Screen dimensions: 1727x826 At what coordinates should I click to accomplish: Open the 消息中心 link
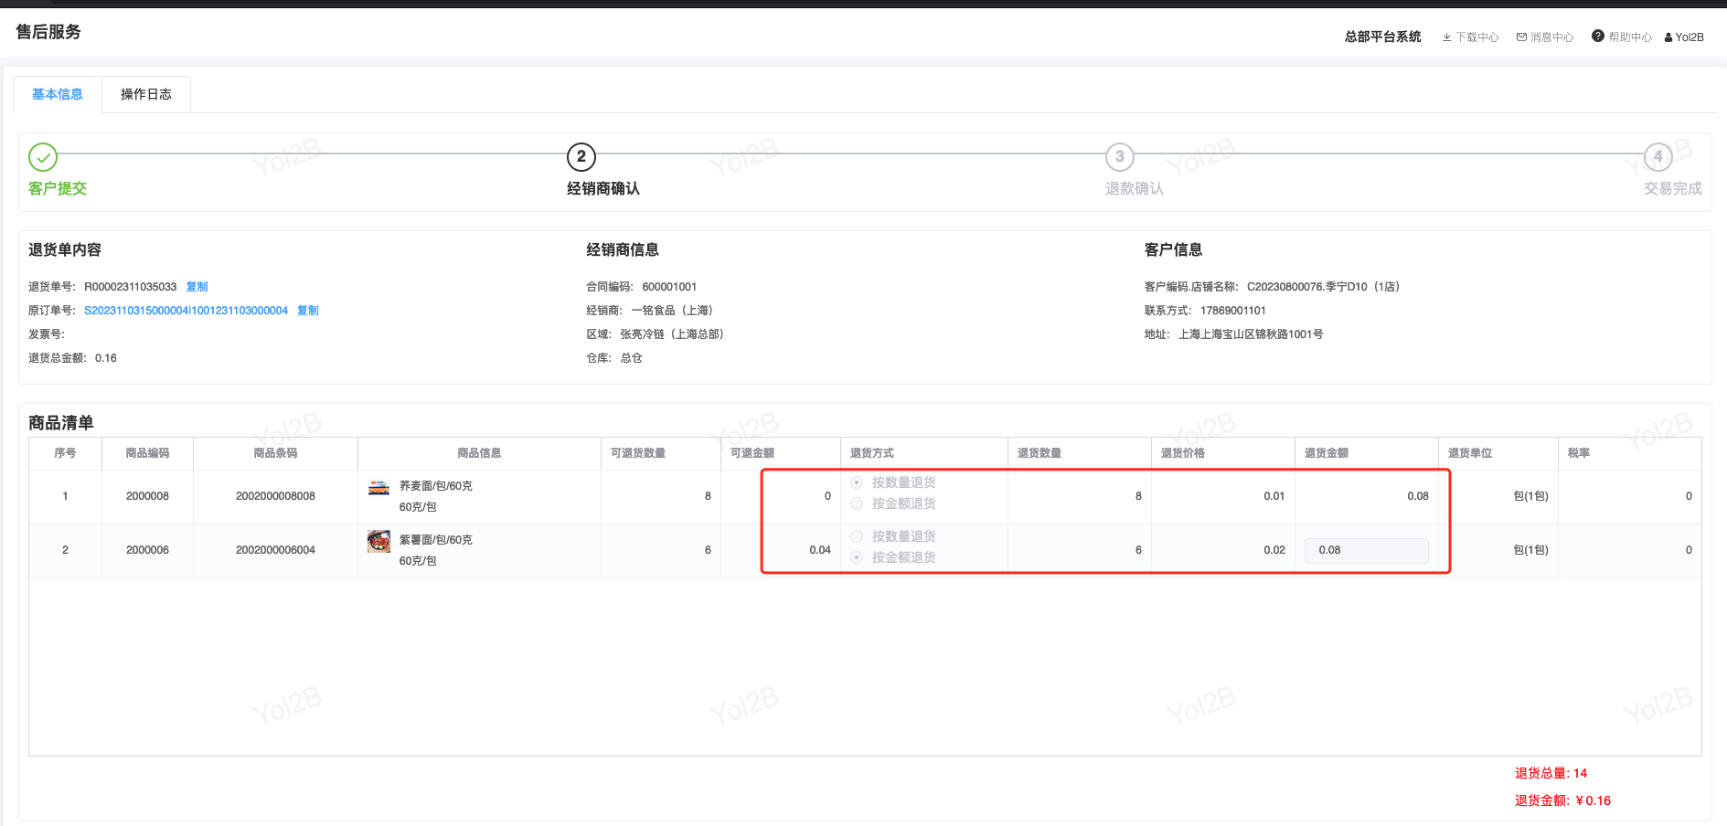tap(1552, 37)
